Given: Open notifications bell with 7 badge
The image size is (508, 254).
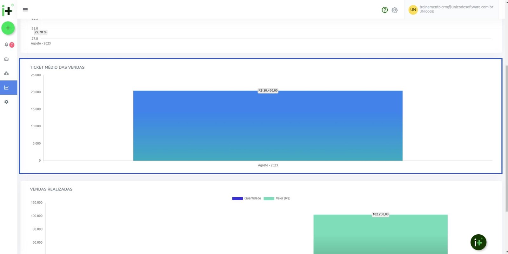Looking at the screenshot, I should [x=6, y=45].
